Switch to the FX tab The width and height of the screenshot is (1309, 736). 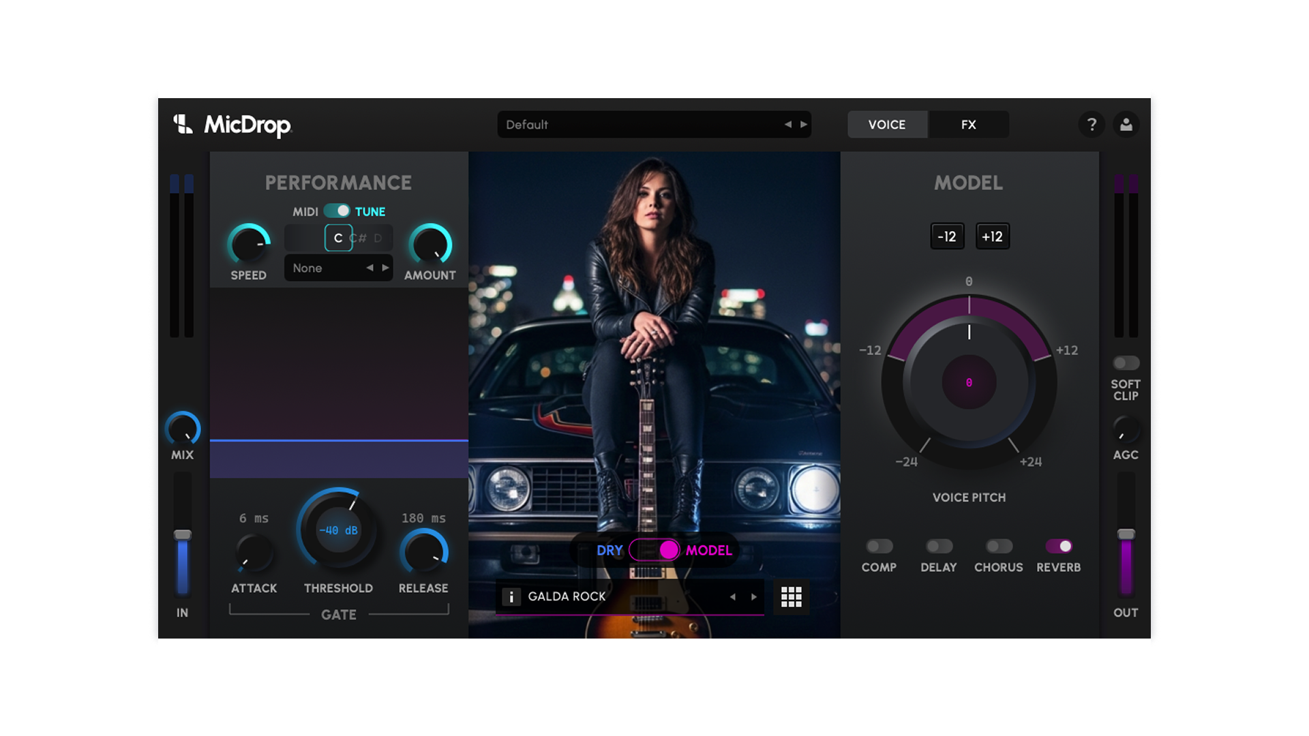pyautogui.click(x=968, y=124)
